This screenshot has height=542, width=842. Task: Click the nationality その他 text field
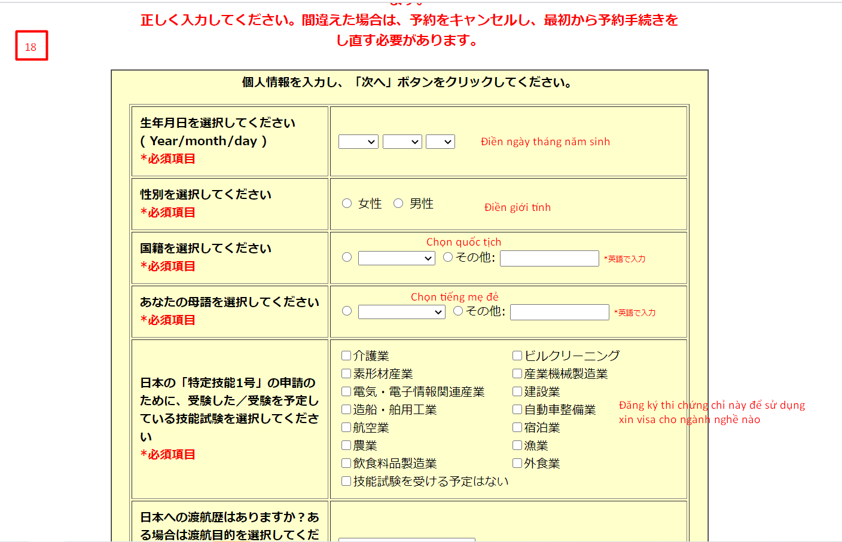pyautogui.click(x=549, y=258)
